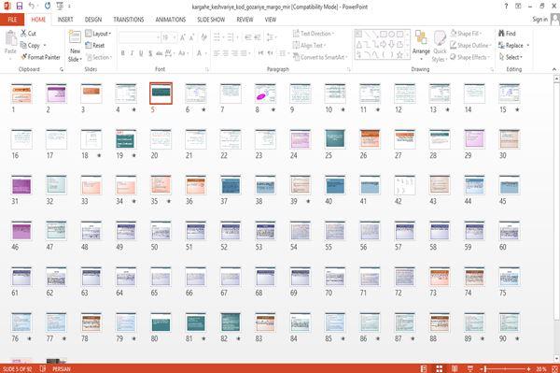Center-align text in the Paragraph group
The height and width of the screenshot is (373, 560).
coord(225,53)
